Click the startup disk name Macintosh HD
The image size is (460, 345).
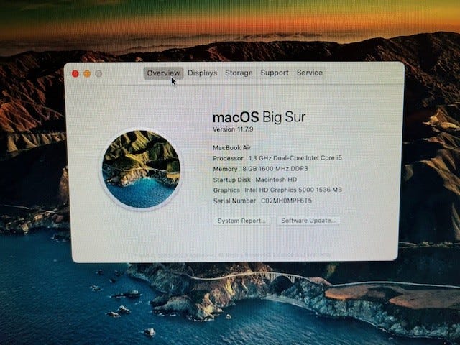point(276,180)
